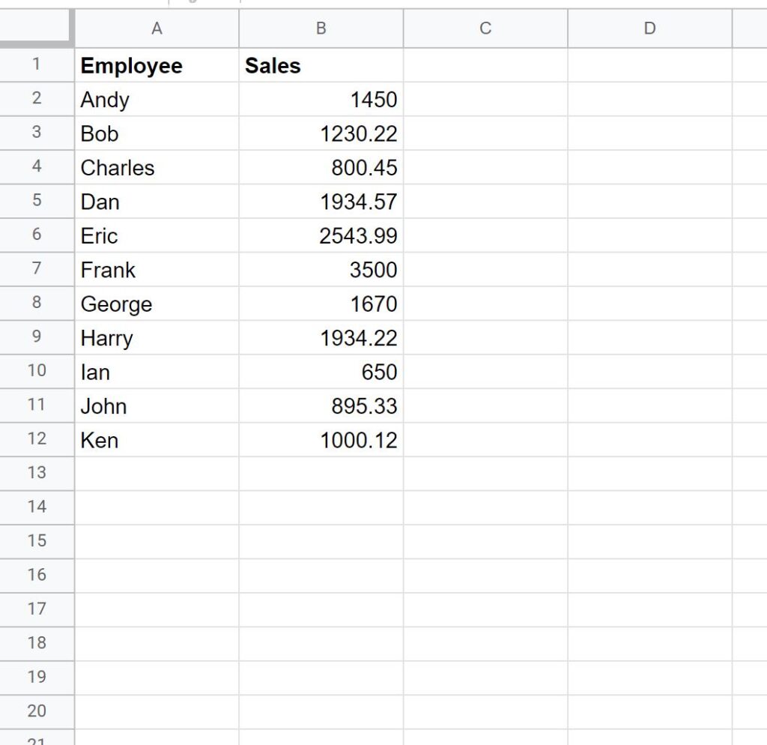Viewport: 767px width, 745px height.
Task: Select John's sales value 895.33
Action: [321, 406]
